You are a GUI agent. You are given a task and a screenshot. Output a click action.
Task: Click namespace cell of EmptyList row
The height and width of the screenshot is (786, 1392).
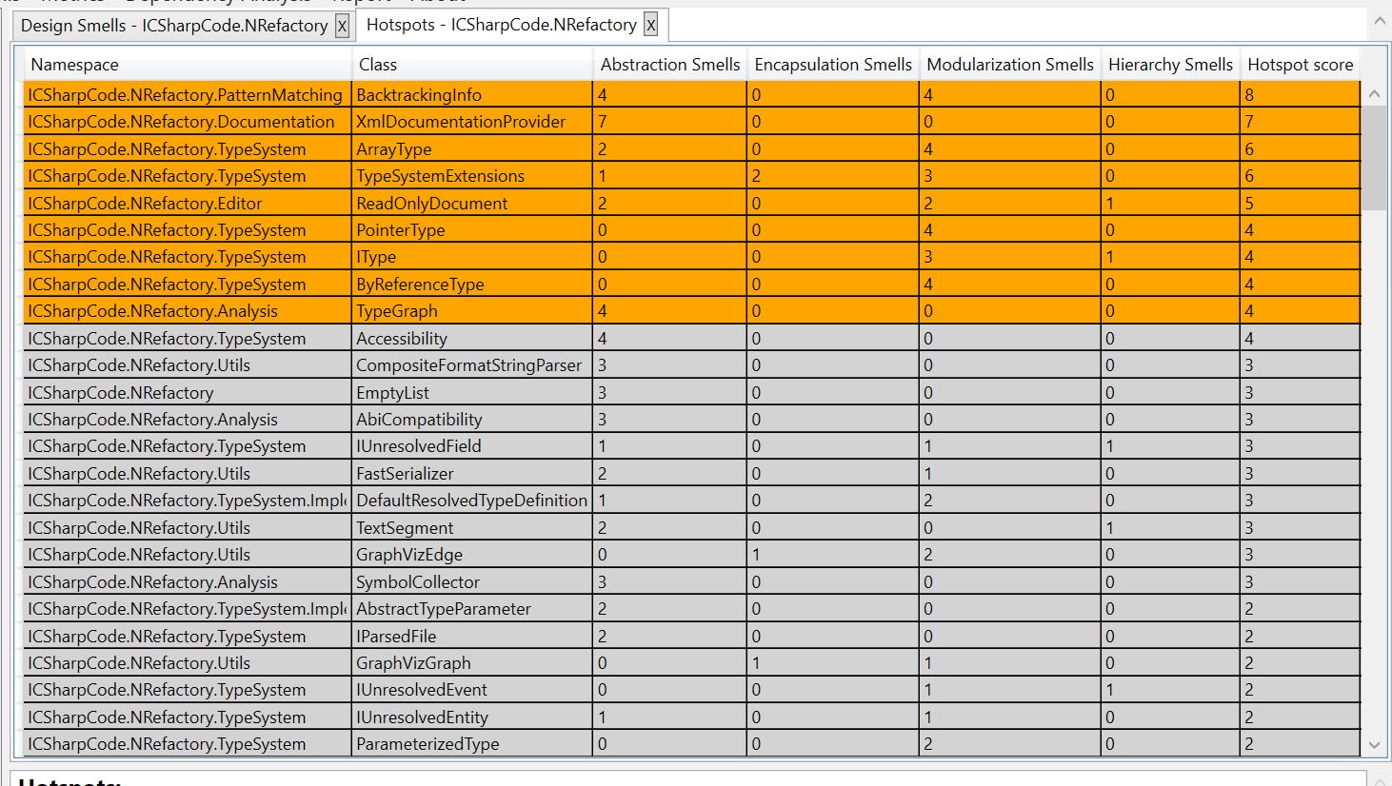pyautogui.click(x=188, y=392)
